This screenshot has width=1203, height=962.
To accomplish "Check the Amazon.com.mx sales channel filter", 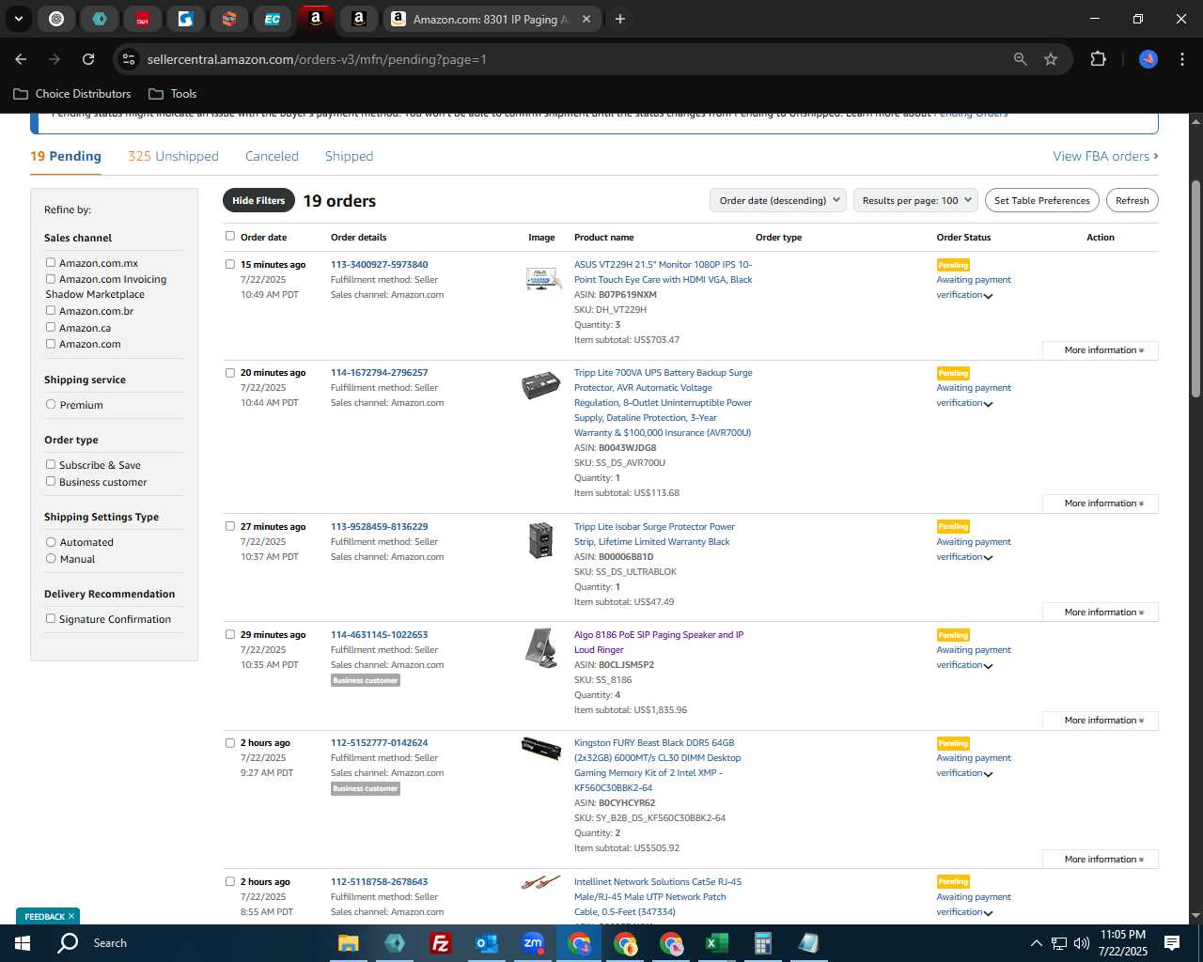I will [51, 262].
